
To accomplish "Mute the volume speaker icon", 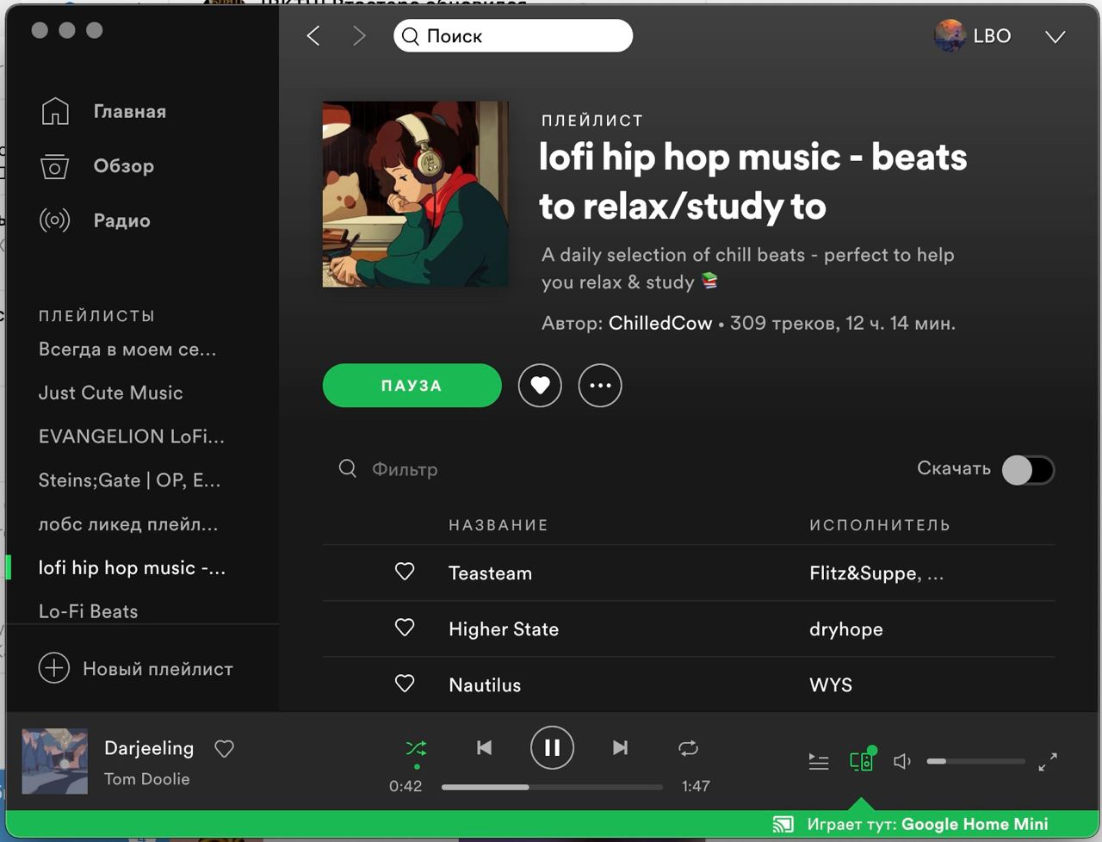I will [x=902, y=762].
